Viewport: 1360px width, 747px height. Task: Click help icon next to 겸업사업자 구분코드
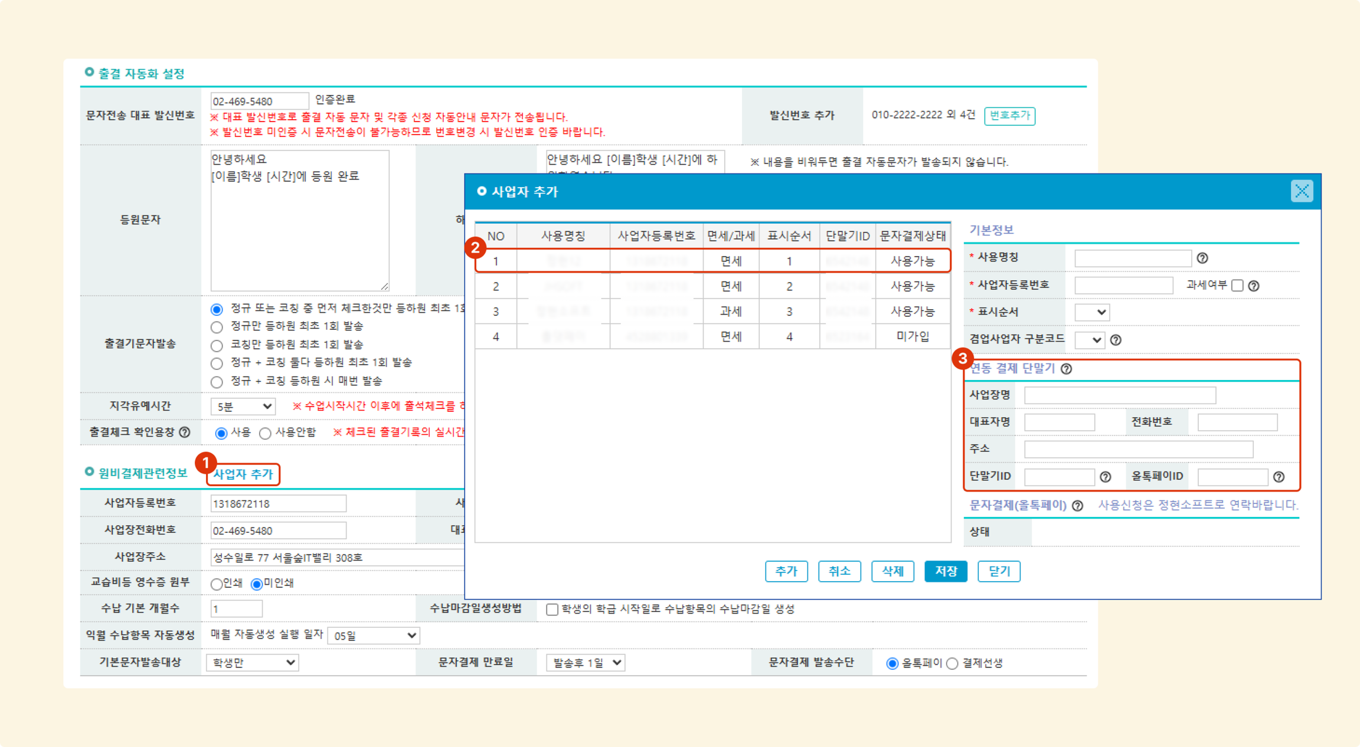coord(1116,340)
